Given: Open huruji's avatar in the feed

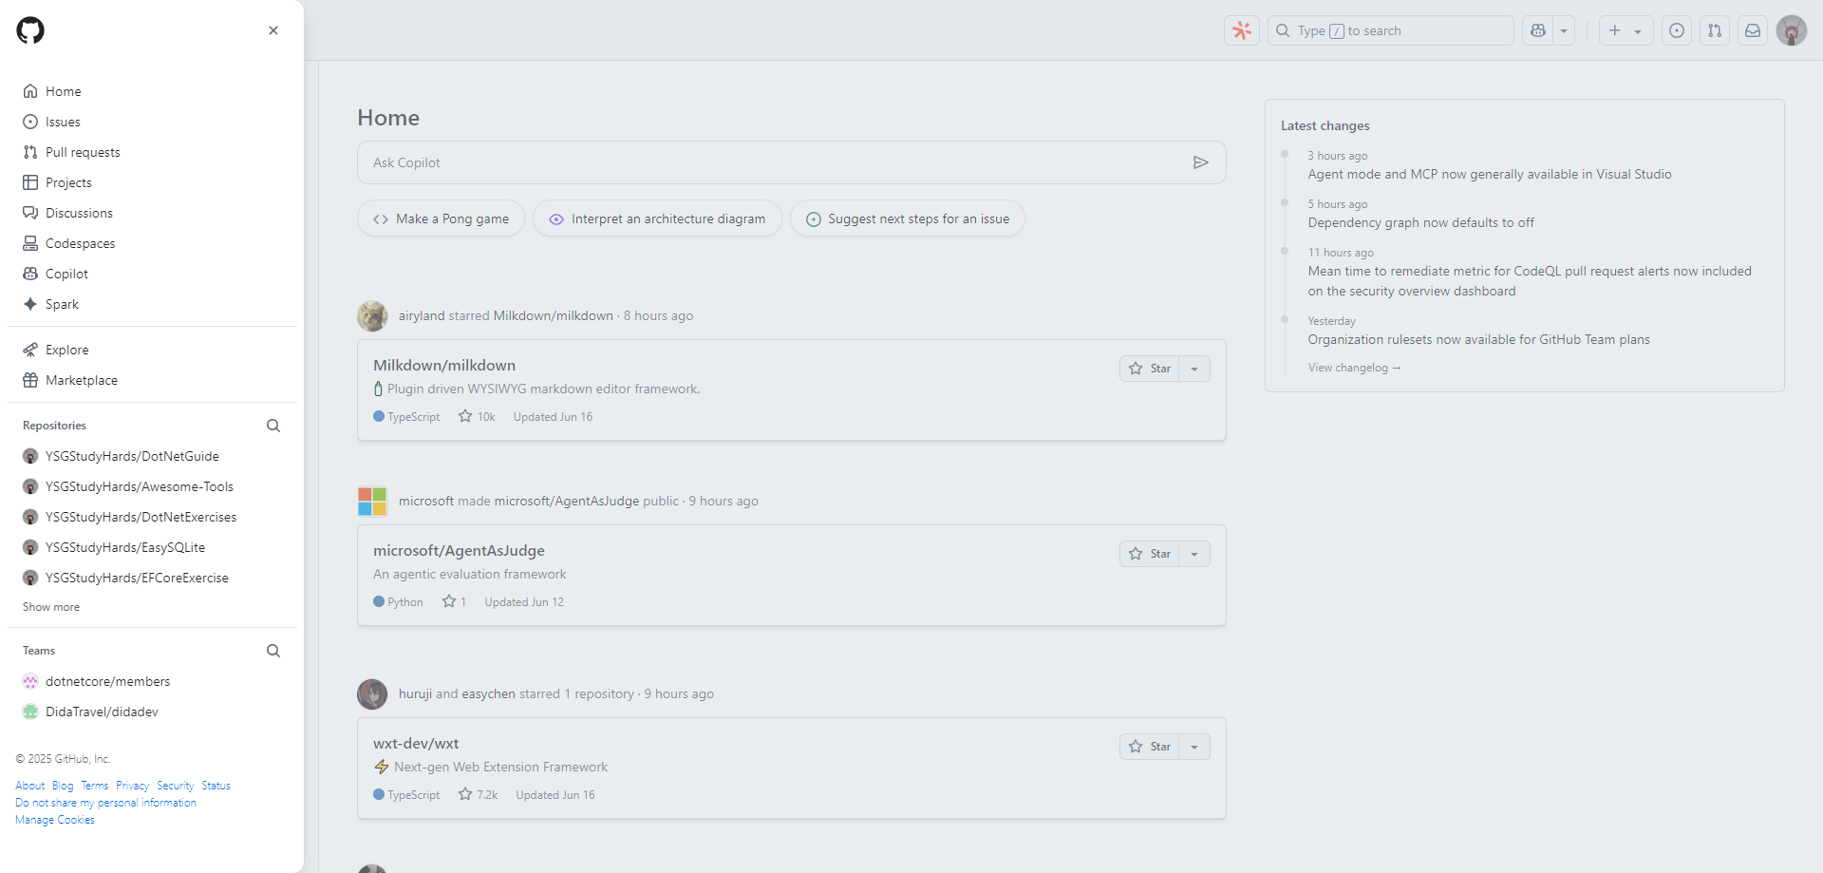Looking at the screenshot, I should click(x=372, y=693).
